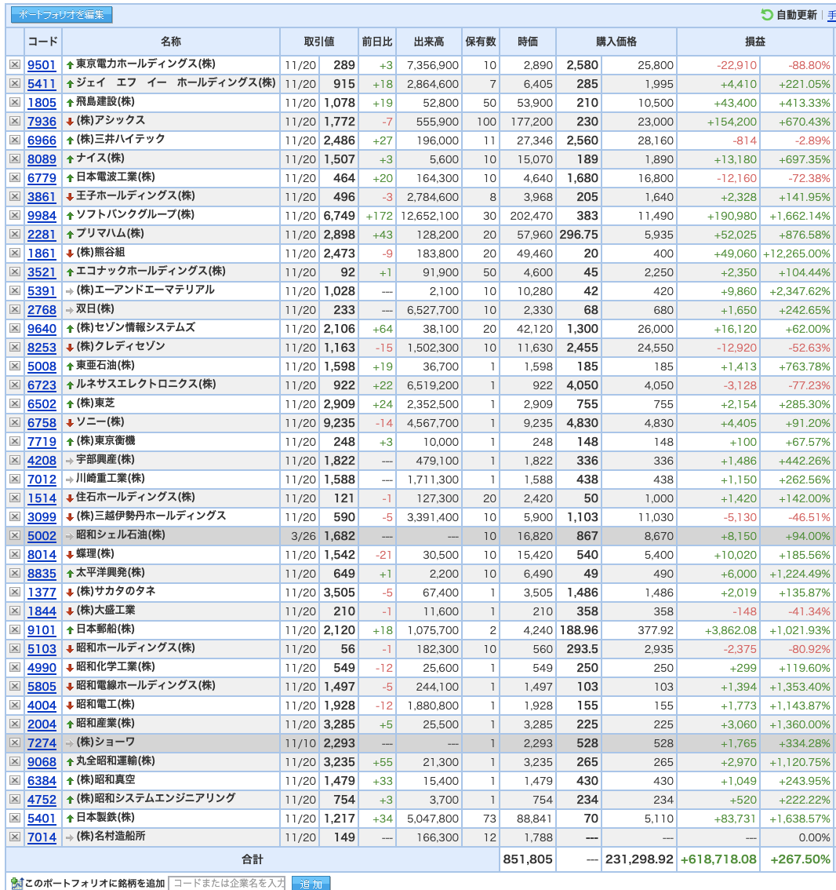Click the X icon beside code 6966
The width and height of the screenshot is (836, 890).
[15, 140]
